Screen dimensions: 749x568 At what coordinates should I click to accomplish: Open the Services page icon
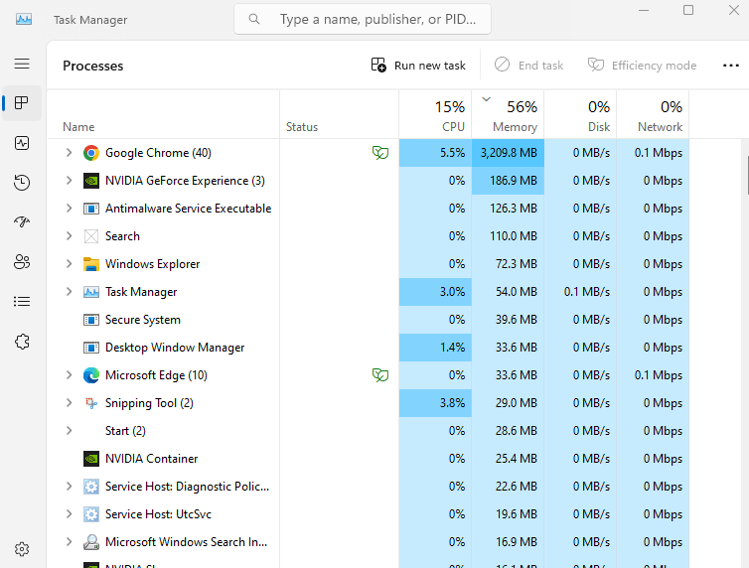(x=22, y=342)
